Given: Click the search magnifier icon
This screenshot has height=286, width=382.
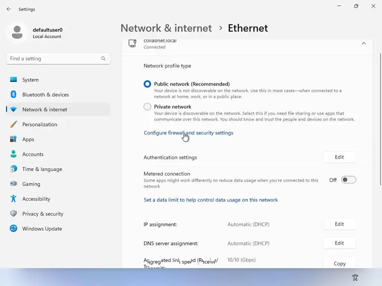Looking at the screenshot, I should click(103, 58).
